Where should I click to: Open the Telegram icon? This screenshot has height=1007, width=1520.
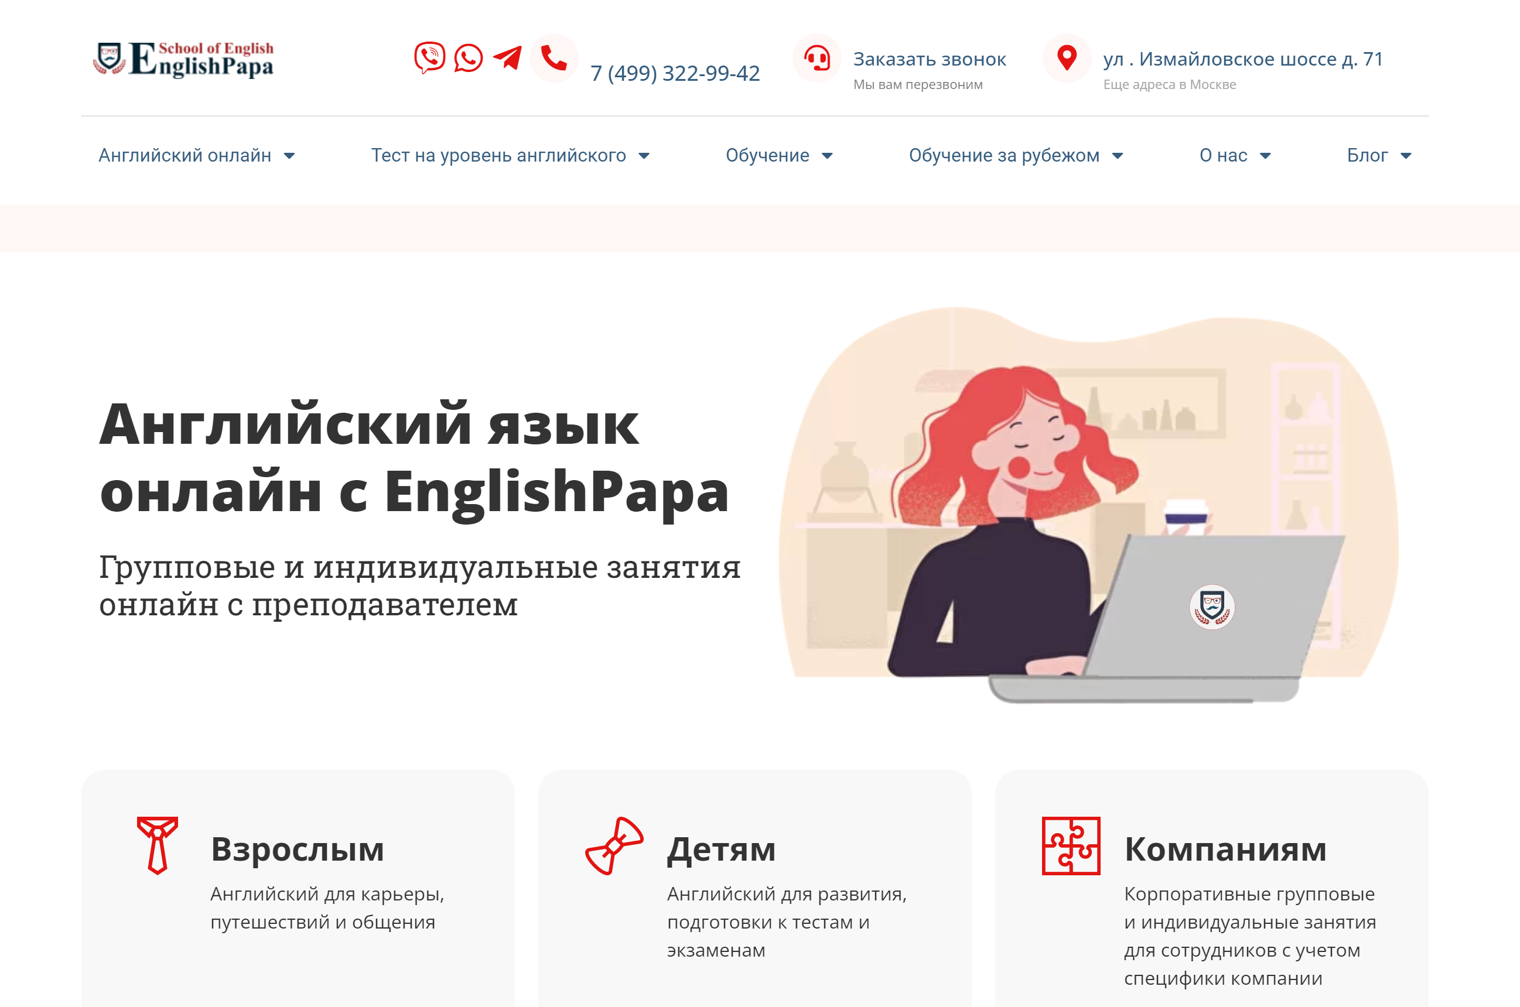click(x=507, y=59)
